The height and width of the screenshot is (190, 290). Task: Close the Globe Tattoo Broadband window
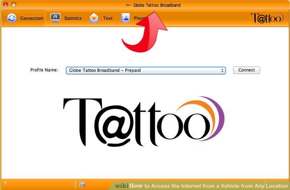click(6, 5)
